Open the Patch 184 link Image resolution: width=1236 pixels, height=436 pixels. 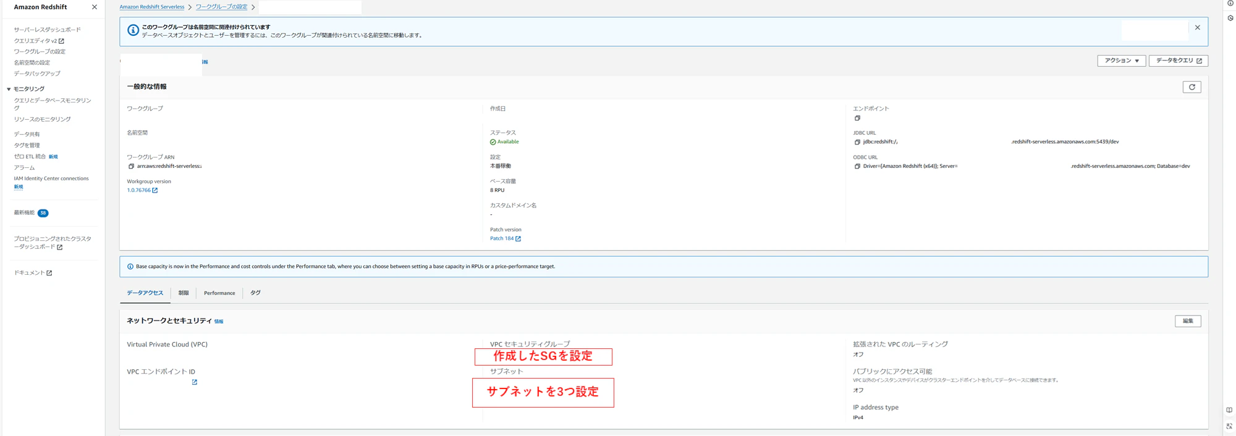(x=506, y=238)
